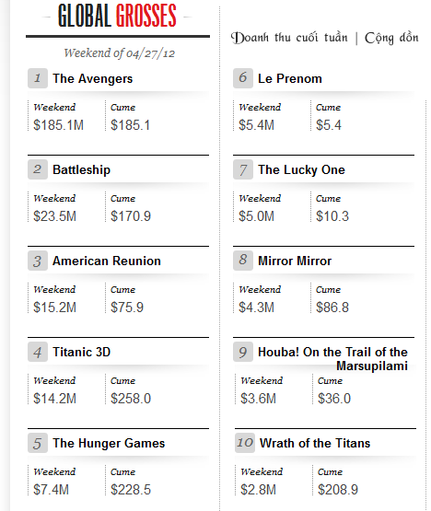Click the Doanh thu cuối tuần label
Image resolution: width=431 pixels, height=511 pixels.
pyautogui.click(x=289, y=38)
